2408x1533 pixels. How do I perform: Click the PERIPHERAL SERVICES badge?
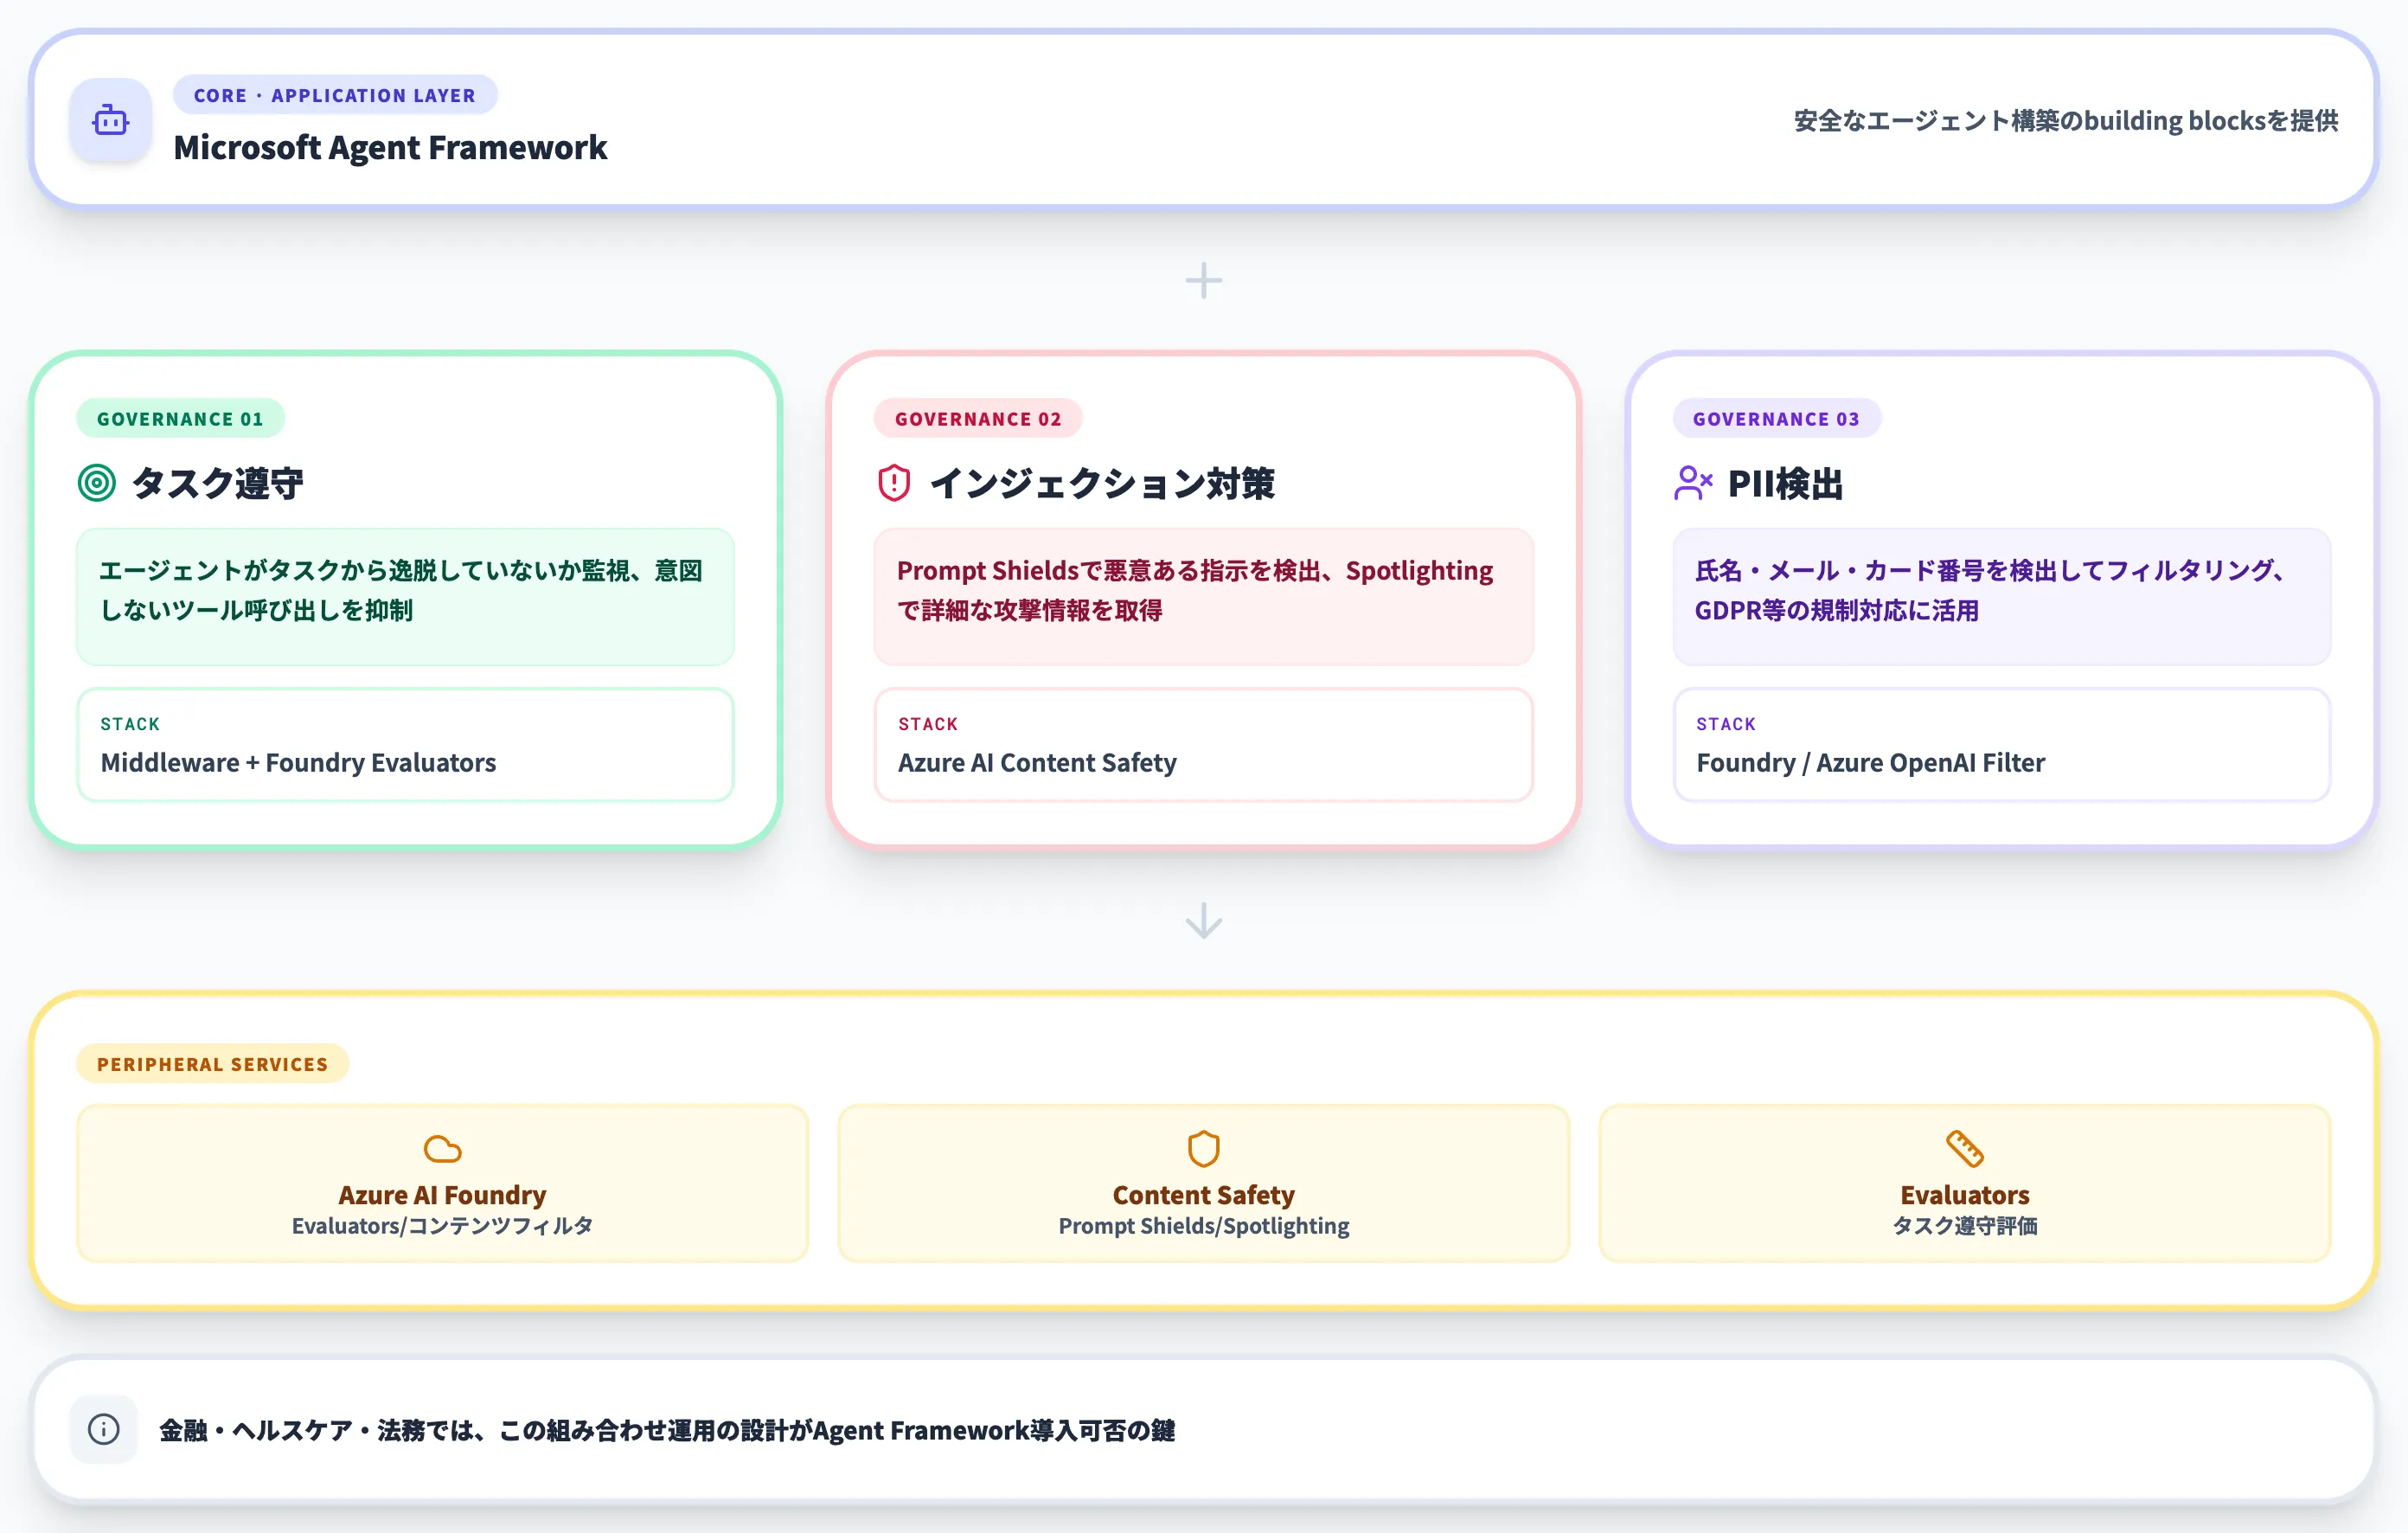(x=212, y=1063)
